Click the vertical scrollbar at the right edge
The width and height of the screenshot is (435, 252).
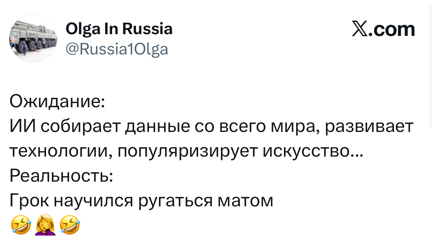tap(431, 68)
